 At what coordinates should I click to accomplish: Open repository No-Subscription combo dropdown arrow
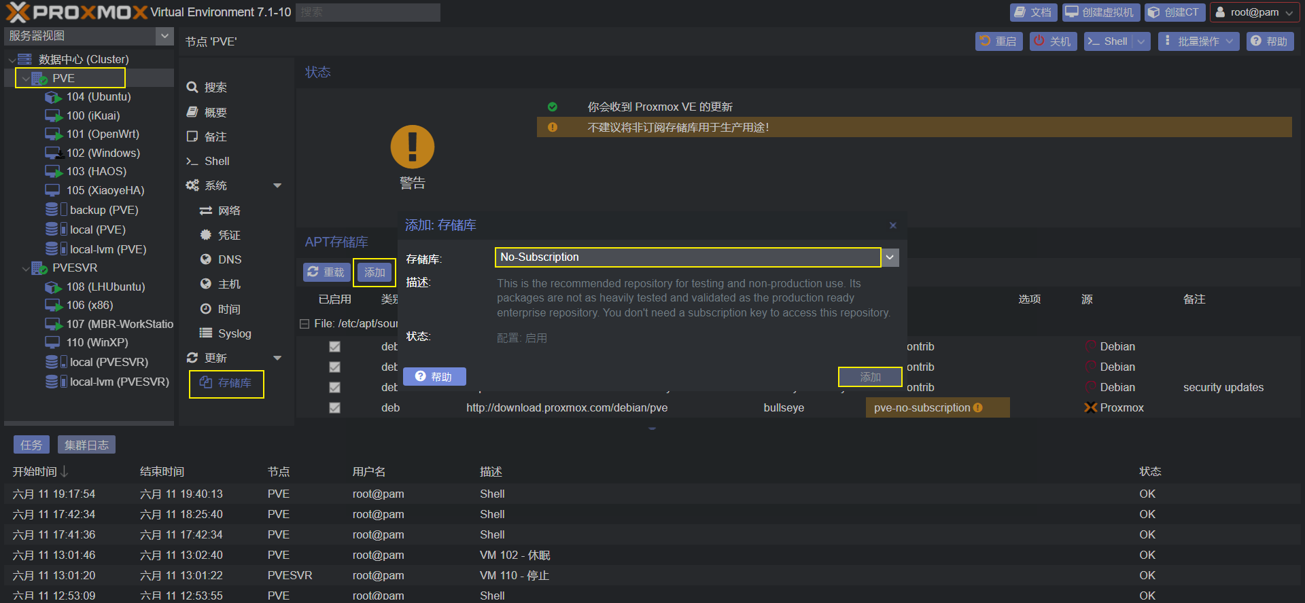890,257
